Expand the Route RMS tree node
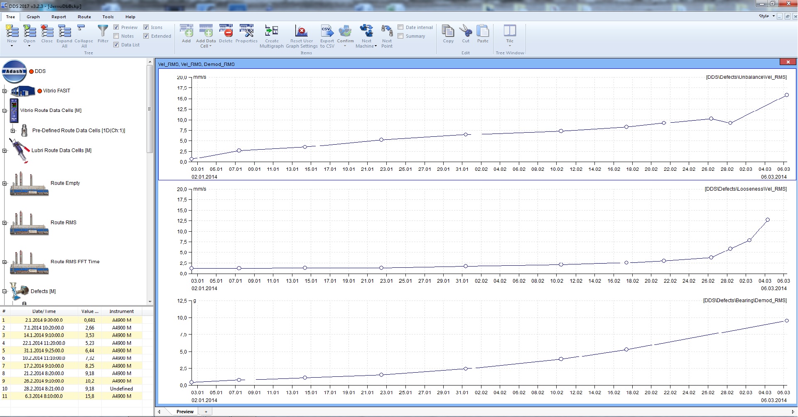The image size is (798, 417). pyautogui.click(x=5, y=223)
